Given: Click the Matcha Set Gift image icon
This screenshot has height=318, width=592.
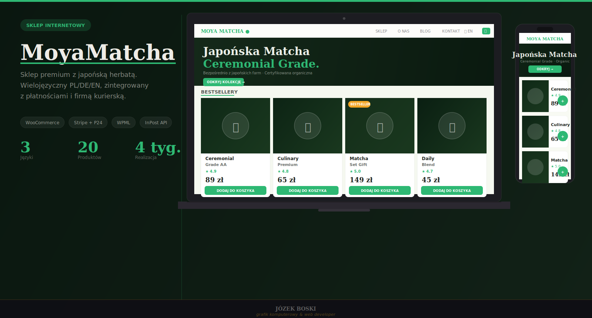Looking at the screenshot, I should (380, 126).
